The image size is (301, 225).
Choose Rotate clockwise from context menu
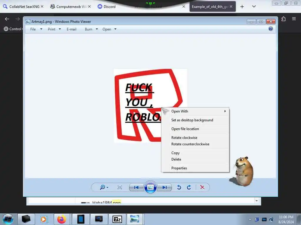[195, 138]
